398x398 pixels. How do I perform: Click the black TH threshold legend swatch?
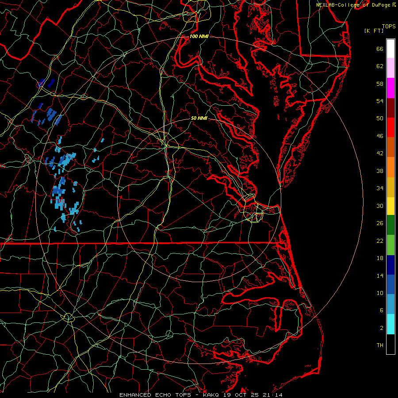390,344
